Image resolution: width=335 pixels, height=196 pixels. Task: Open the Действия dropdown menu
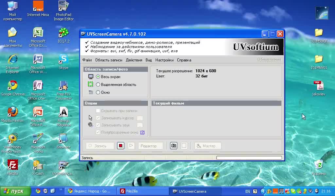pos(134,60)
